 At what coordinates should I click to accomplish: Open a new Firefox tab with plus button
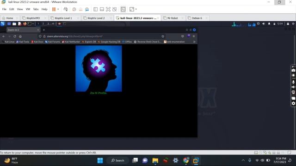click(44, 30)
